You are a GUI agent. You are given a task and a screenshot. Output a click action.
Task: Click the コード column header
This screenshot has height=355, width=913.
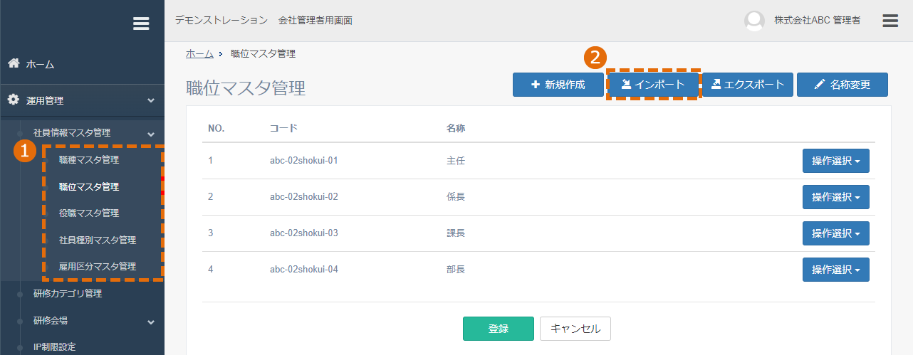tap(283, 129)
